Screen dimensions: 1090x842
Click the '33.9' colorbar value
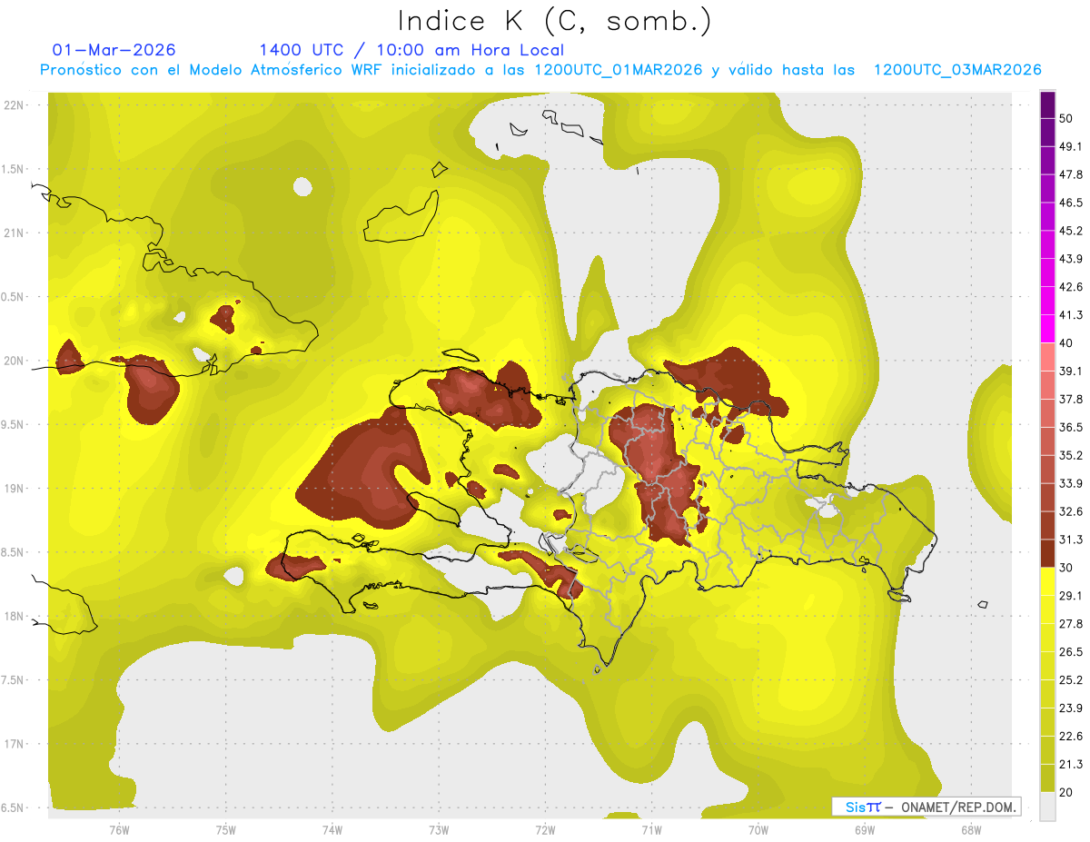point(1071,483)
